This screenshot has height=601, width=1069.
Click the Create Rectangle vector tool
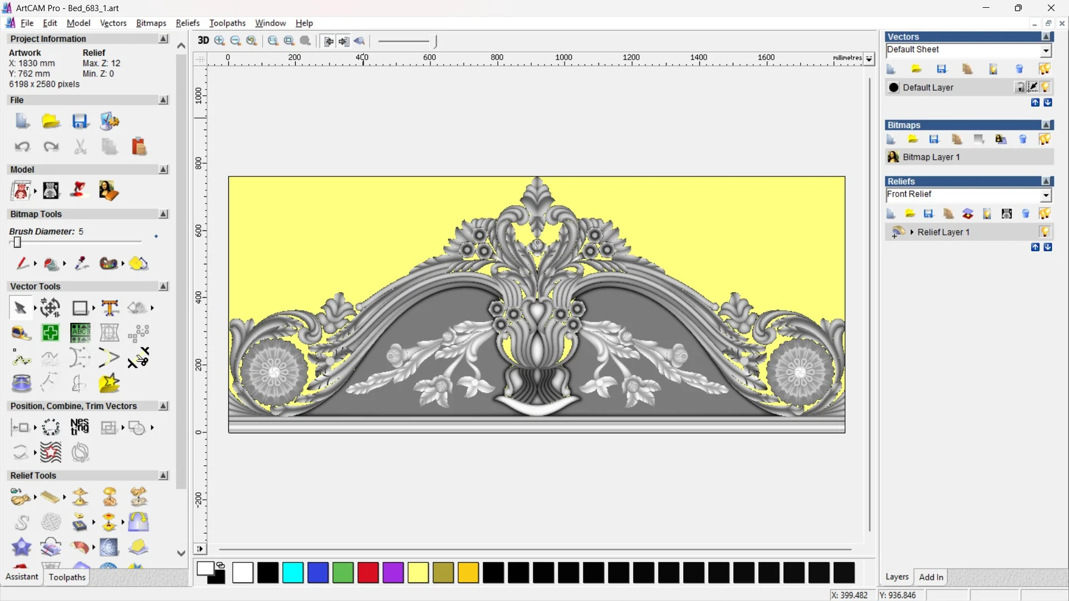click(80, 308)
